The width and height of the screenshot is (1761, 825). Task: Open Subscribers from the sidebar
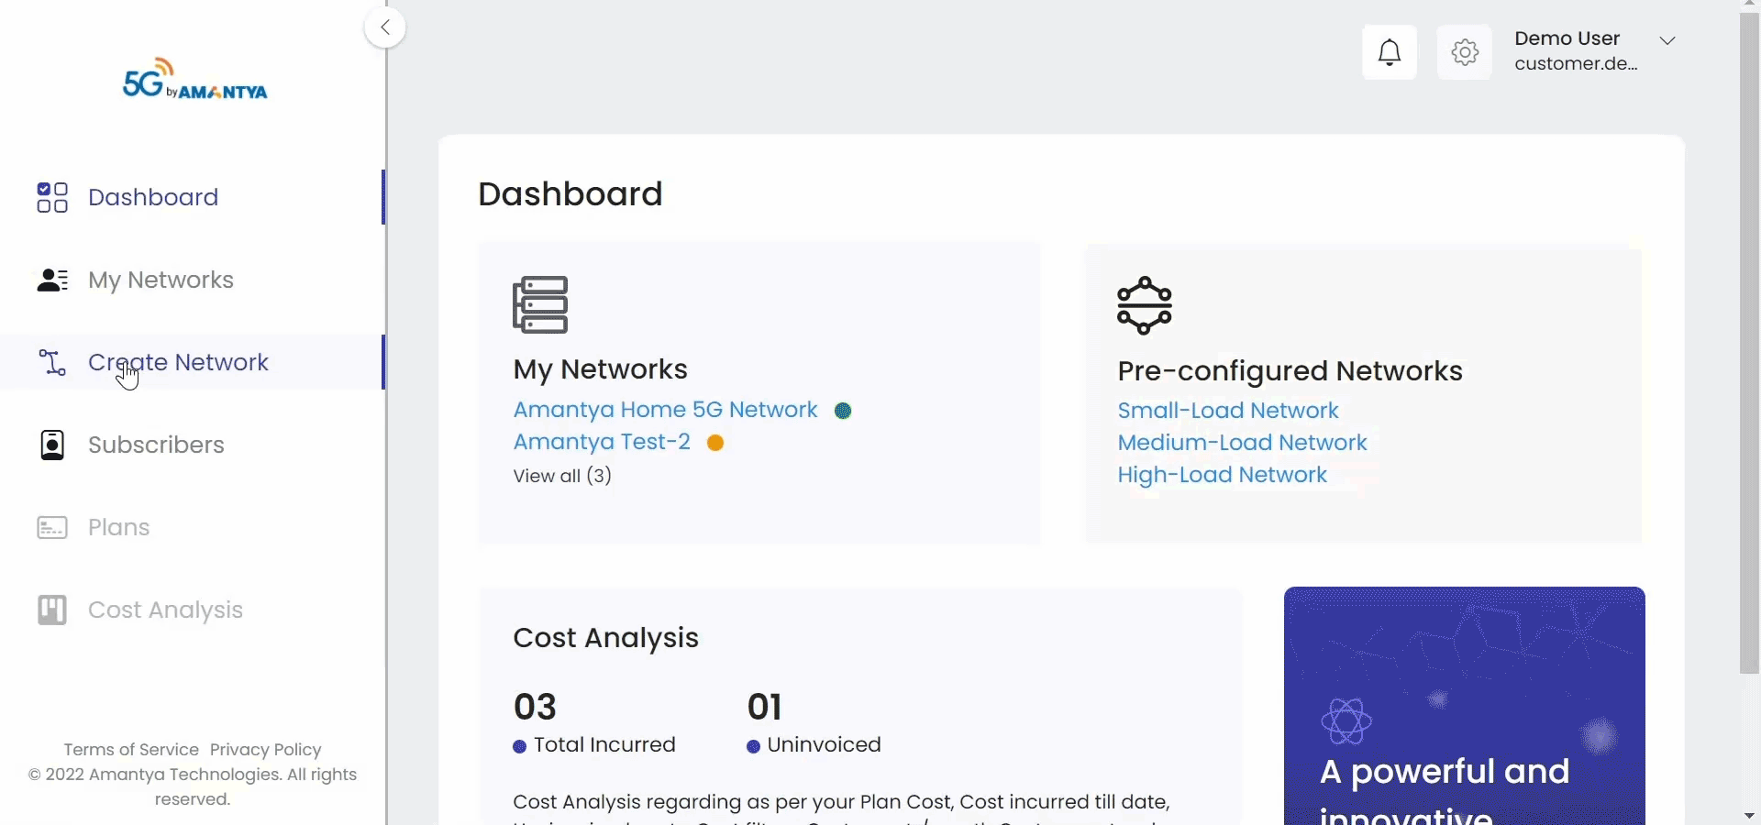(x=157, y=445)
